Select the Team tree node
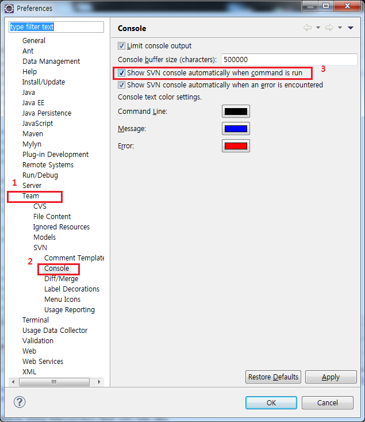The image size is (365, 422). [x=30, y=196]
